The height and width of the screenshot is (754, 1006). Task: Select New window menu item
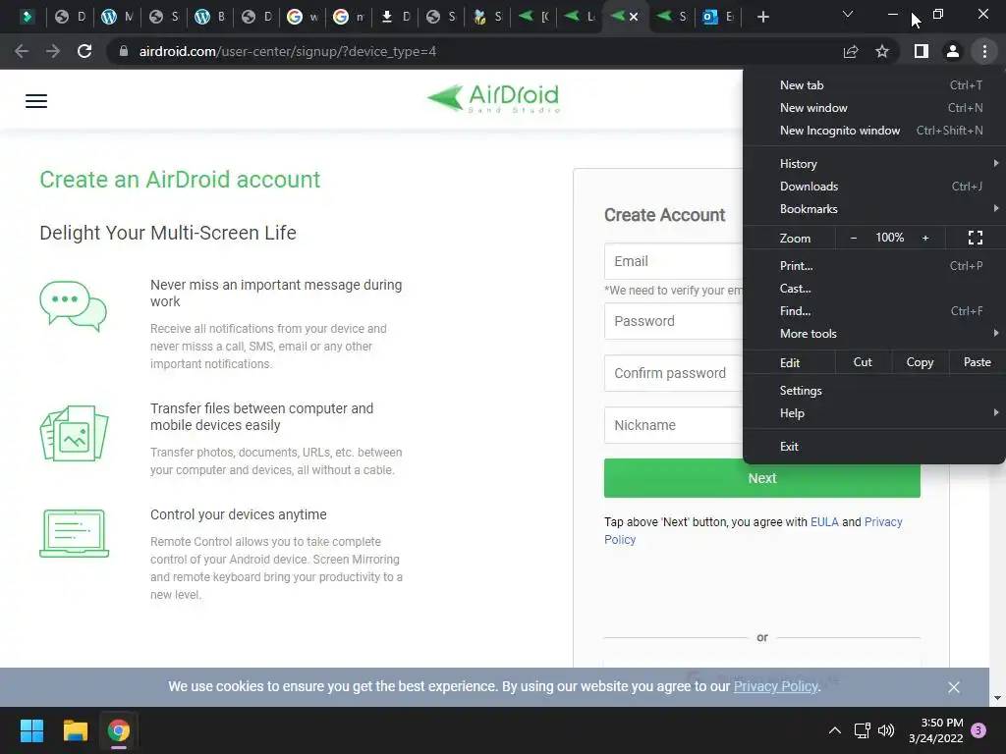[x=873, y=108]
